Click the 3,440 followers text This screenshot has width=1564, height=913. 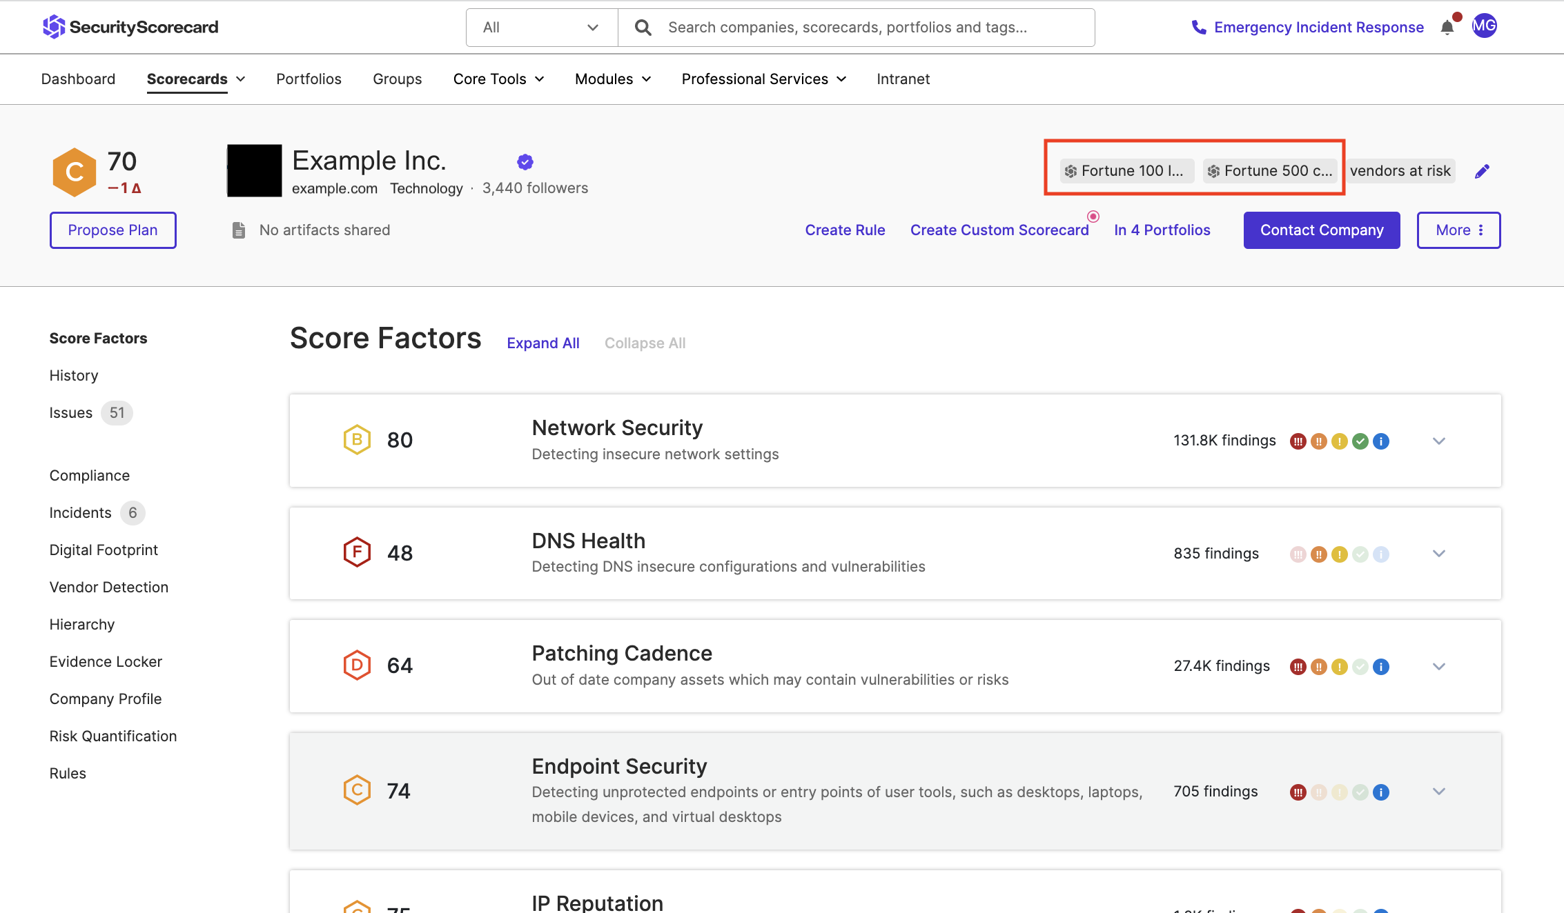coord(536,188)
